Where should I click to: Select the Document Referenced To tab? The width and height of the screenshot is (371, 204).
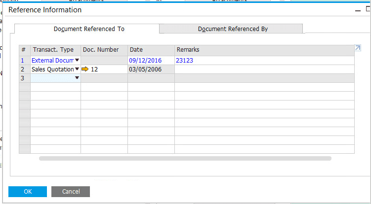89,29
